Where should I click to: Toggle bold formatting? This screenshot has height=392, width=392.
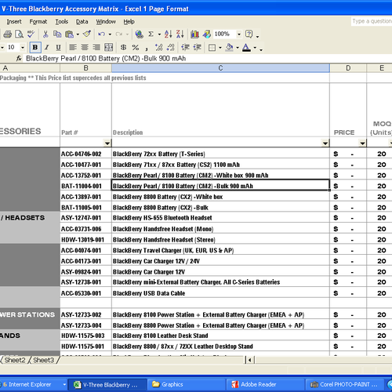click(x=34, y=47)
